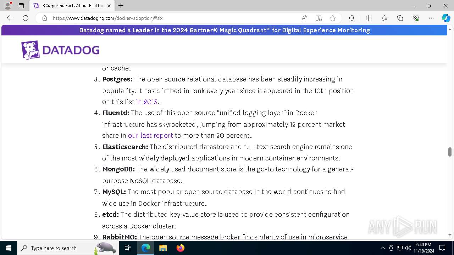Click the 'Fluentd:' heading text
Viewport: 454px width, 255px height.
point(116,113)
